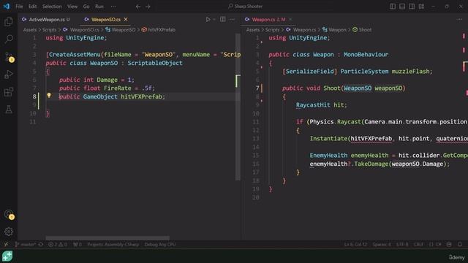This screenshot has width=468, height=263.
Task: Click the underlined hitVFXPrefab in Instantiate call
Action: tap(371, 138)
